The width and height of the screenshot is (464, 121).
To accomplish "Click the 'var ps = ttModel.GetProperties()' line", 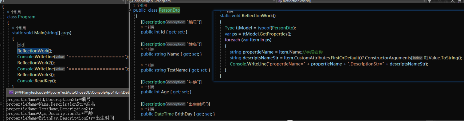I will (258, 34).
